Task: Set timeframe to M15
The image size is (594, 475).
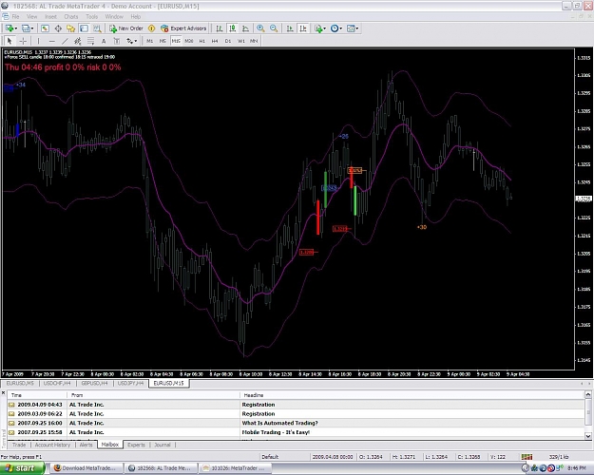Action: click(176, 41)
